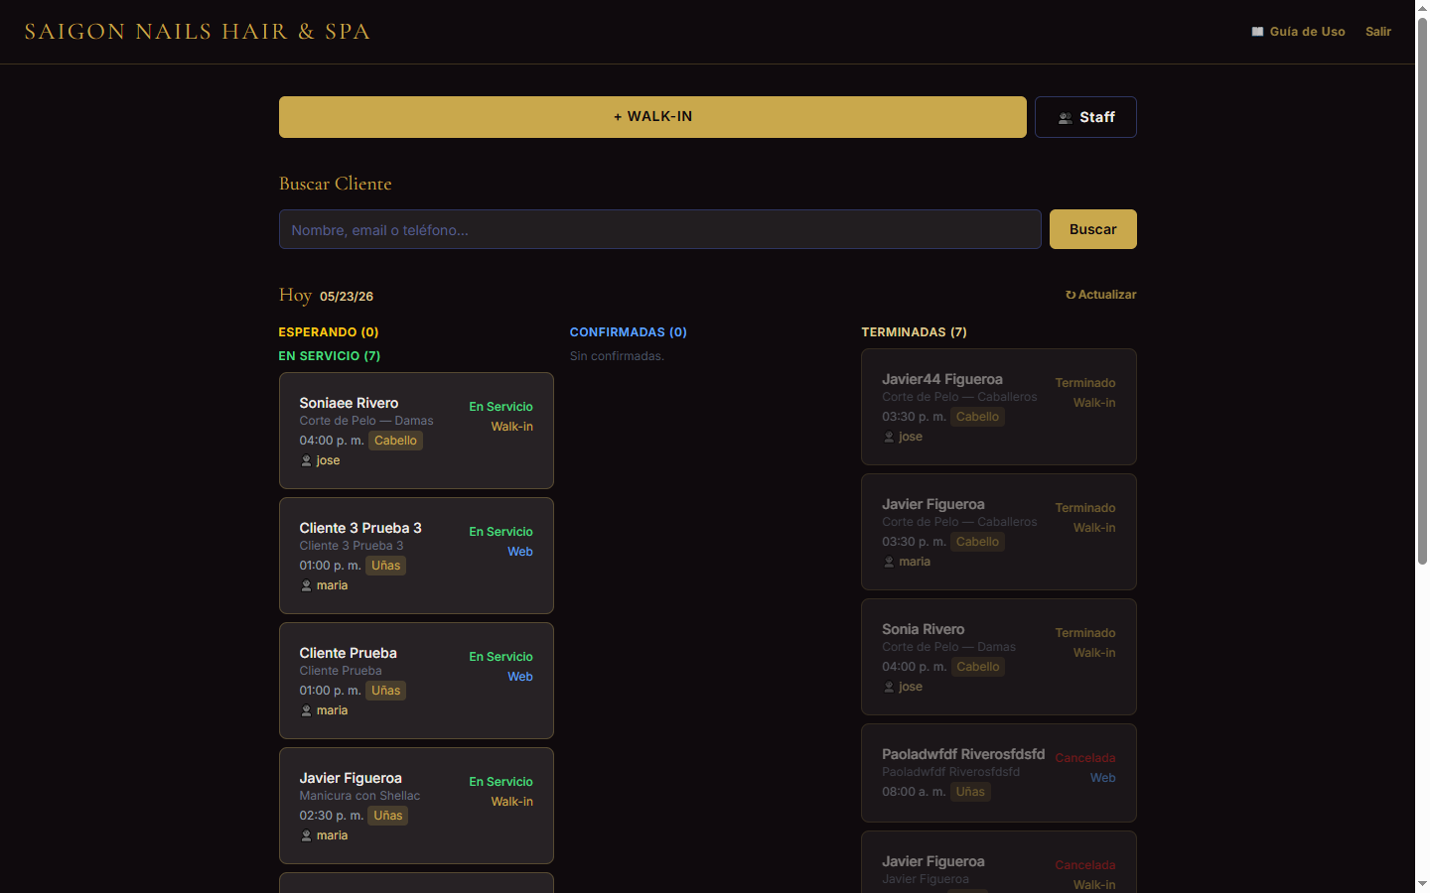Click the Web label on Cliente 3 Prueba 3 card
Viewport: 1430px width, 893px height.
(520, 552)
